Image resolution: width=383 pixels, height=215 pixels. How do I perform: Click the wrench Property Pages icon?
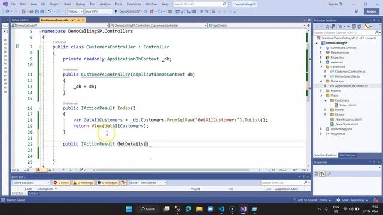tap(329, 174)
